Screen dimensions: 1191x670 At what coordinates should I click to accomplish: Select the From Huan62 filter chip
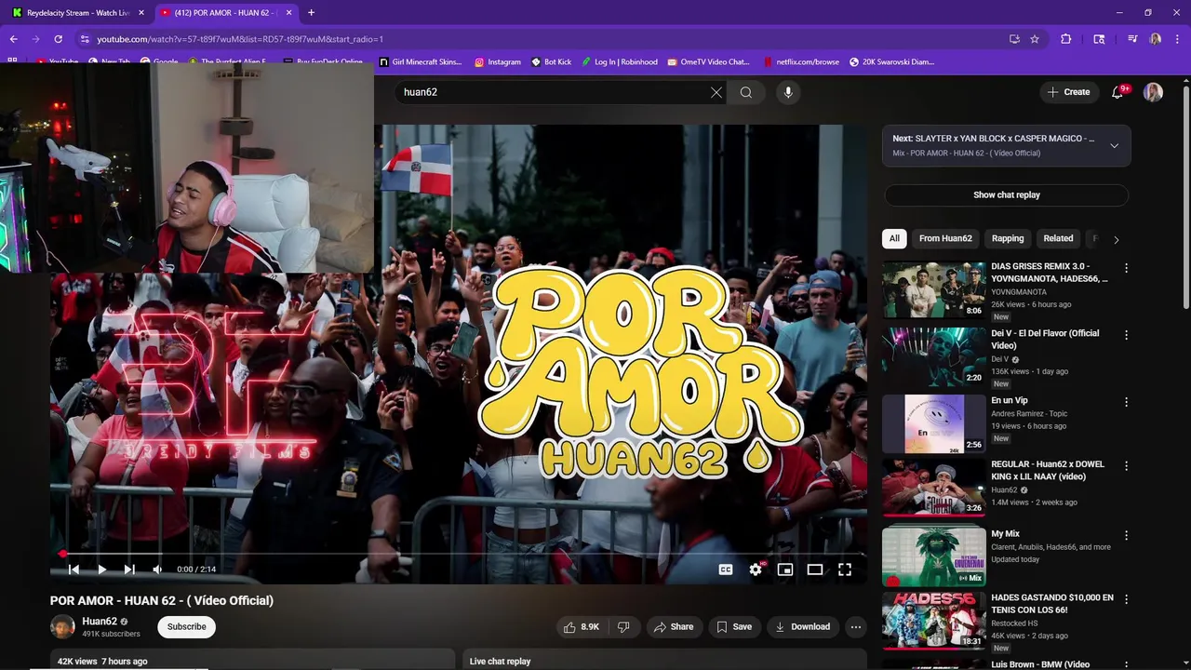(x=945, y=238)
